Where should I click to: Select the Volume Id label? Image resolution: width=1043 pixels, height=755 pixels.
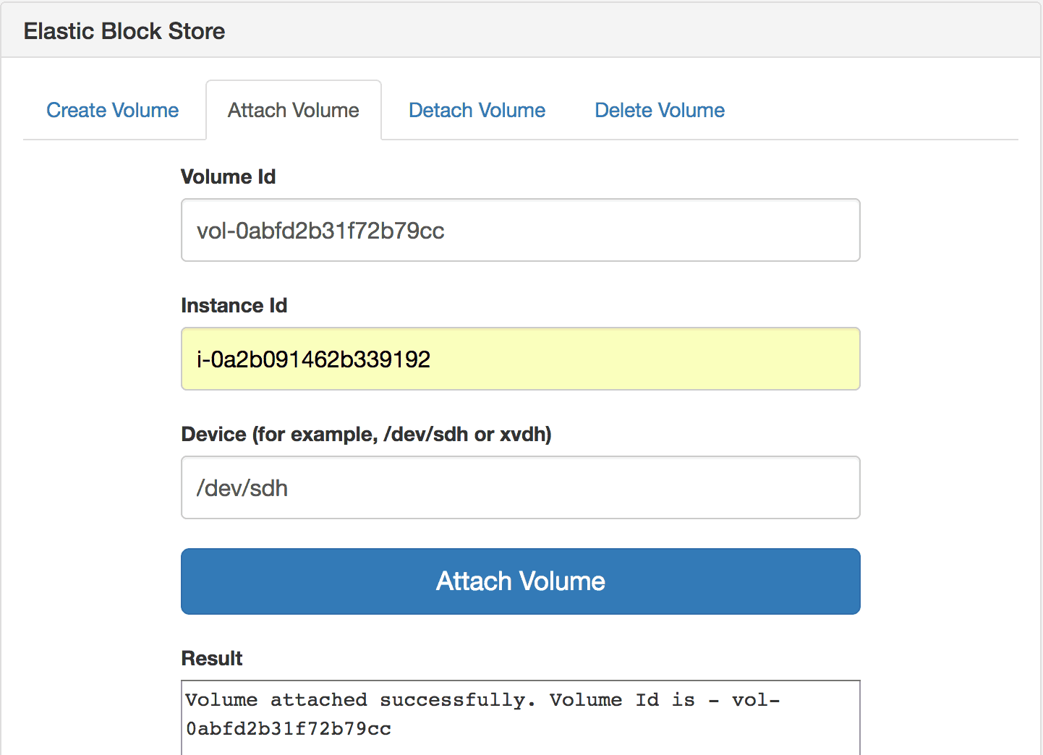pyautogui.click(x=228, y=176)
